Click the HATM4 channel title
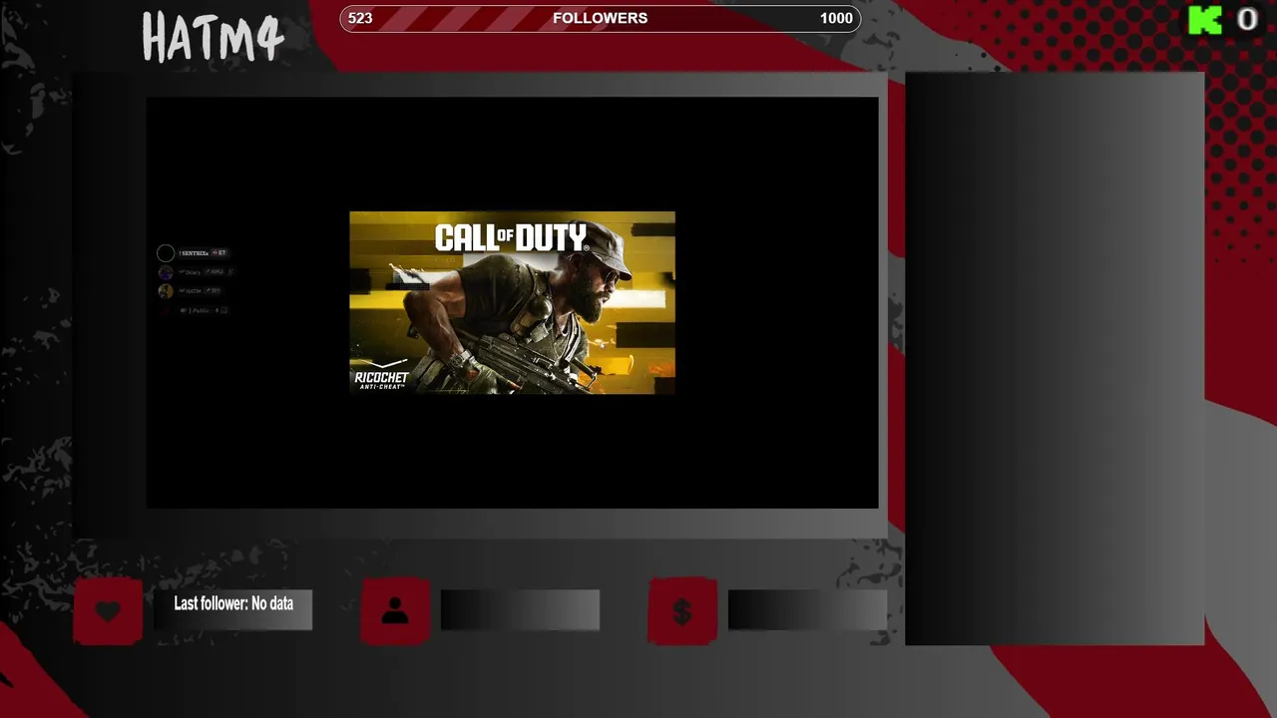 (x=213, y=38)
